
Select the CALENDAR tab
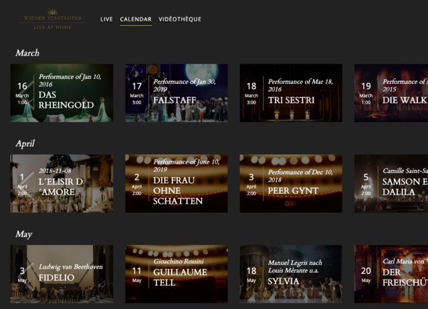click(136, 19)
